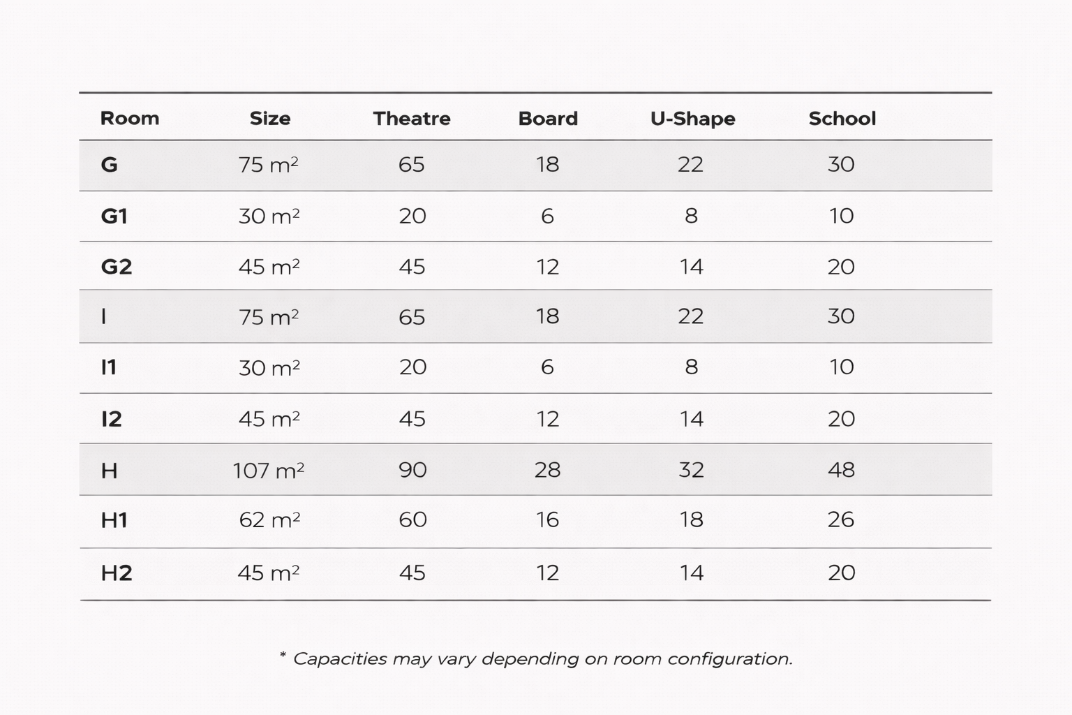1072x715 pixels.
Task: Select the Theatre column header
Action: coord(411,118)
